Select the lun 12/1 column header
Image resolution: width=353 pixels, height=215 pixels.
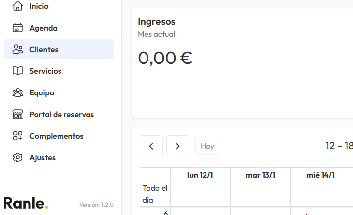200,175
